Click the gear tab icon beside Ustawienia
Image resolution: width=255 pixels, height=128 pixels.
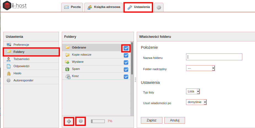[159, 7]
